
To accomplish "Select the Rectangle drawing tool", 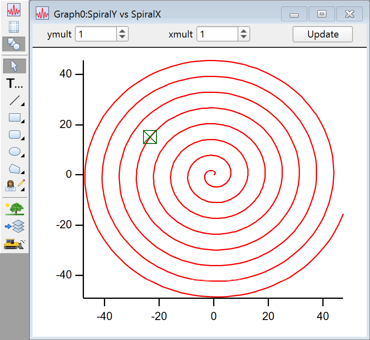I will click(15, 118).
